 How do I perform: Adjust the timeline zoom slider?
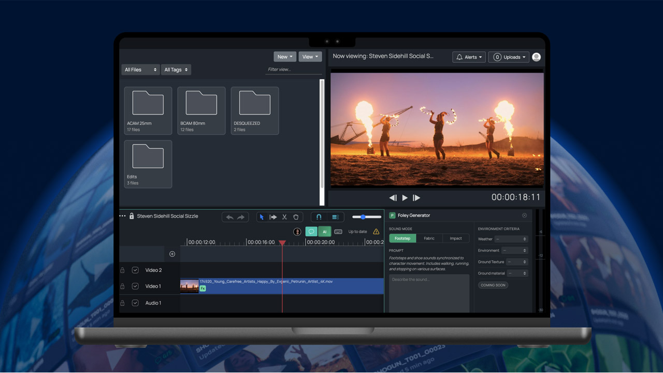[x=366, y=217]
